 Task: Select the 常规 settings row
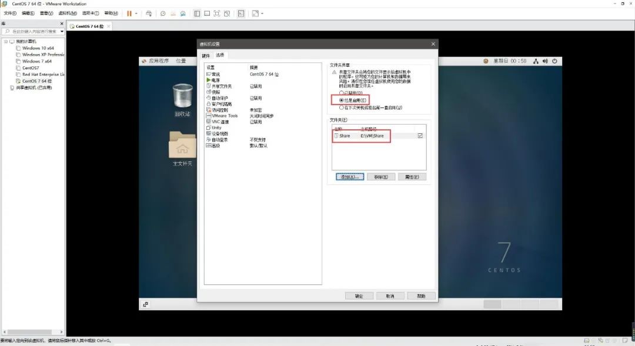(262, 75)
